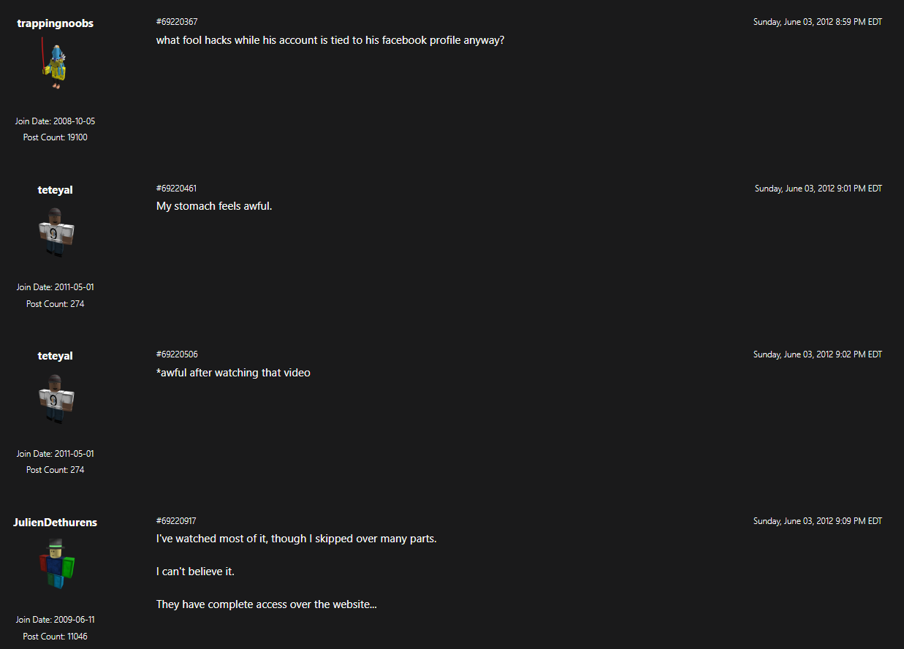Open the trappingnoobs username link
The height and width of the screenshot is (649, 904).
(x=56, y=23)
